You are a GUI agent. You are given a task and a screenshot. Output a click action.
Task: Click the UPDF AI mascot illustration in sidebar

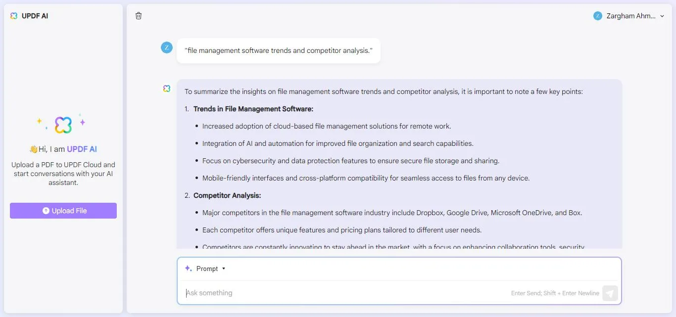point(63,124)
